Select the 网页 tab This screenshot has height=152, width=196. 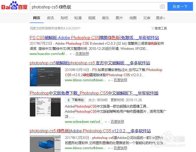37,18
